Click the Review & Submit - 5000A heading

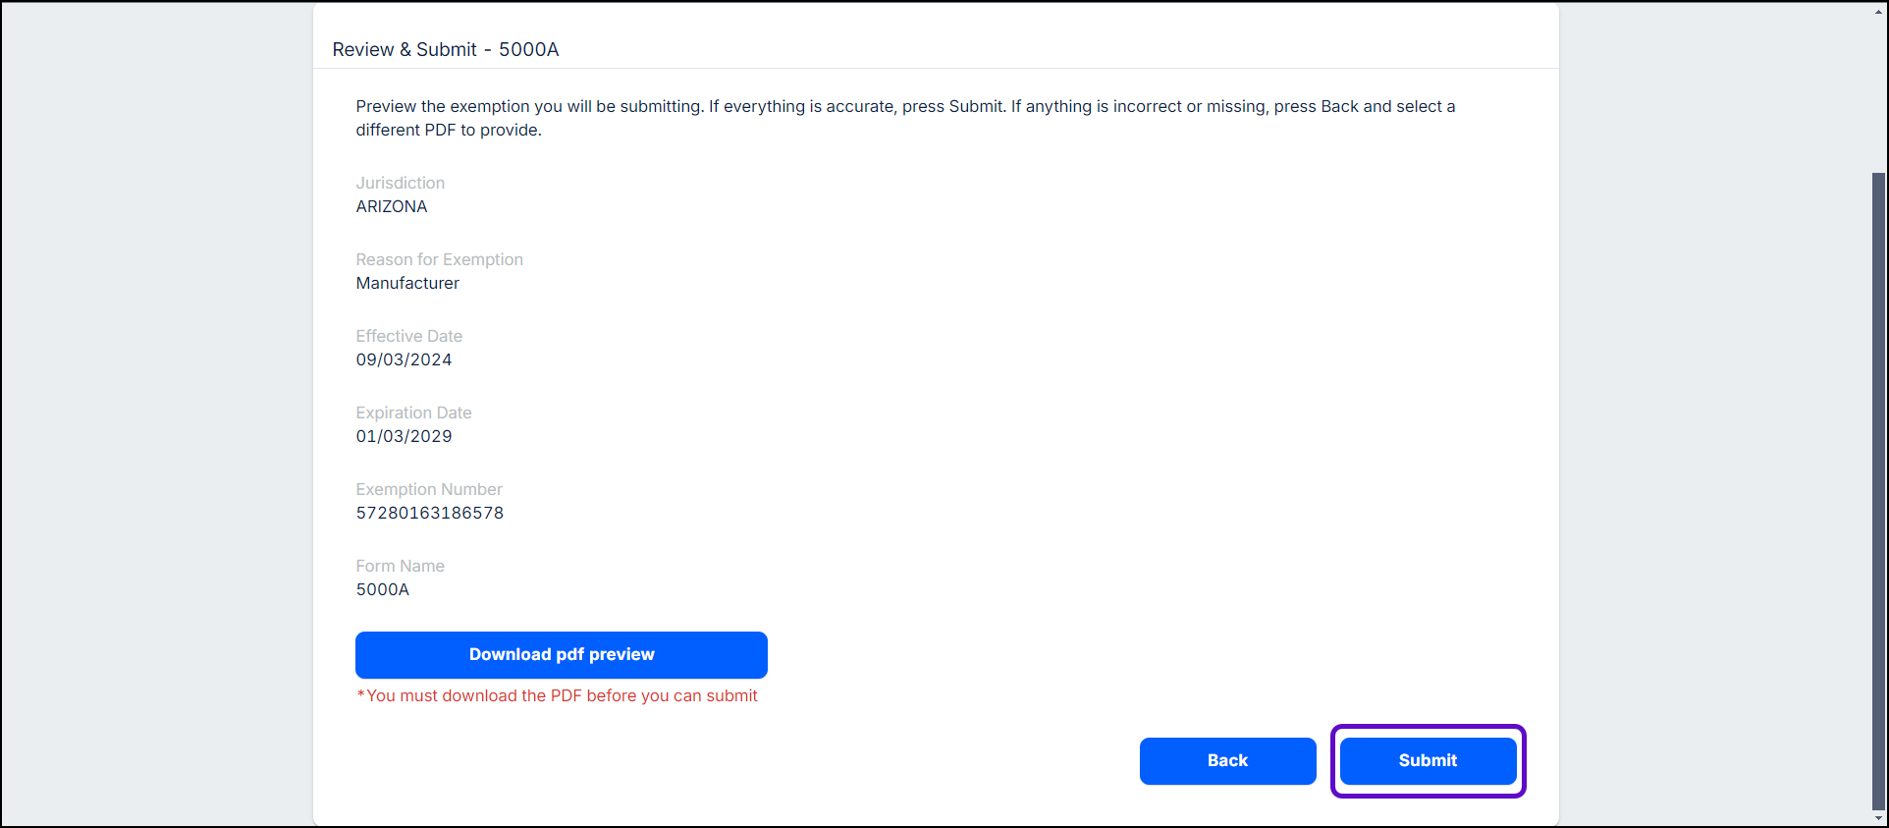click(446, 50)
